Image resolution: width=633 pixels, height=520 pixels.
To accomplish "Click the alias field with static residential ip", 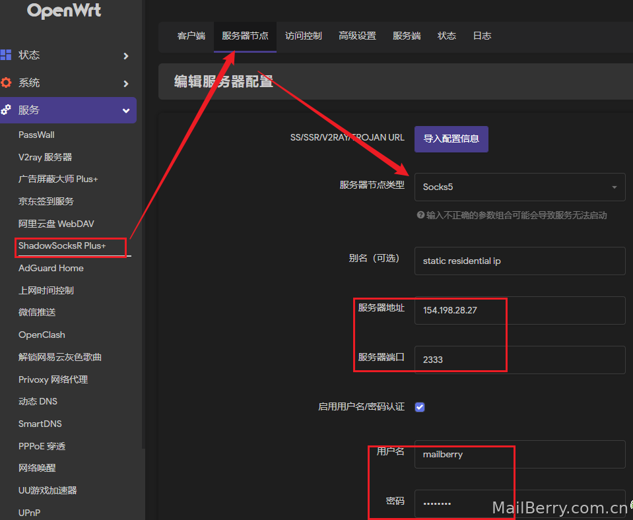I will pyautogui.click(x=520, y=261).
